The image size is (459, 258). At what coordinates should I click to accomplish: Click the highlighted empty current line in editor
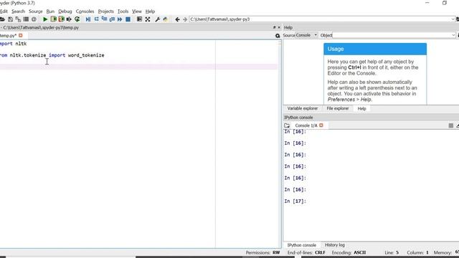[x=138, y=67]
